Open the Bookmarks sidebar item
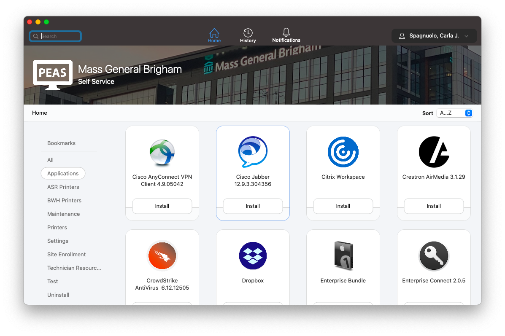This screenshot has width=505, height=336. pyautogui.click(x=61, y=143)
